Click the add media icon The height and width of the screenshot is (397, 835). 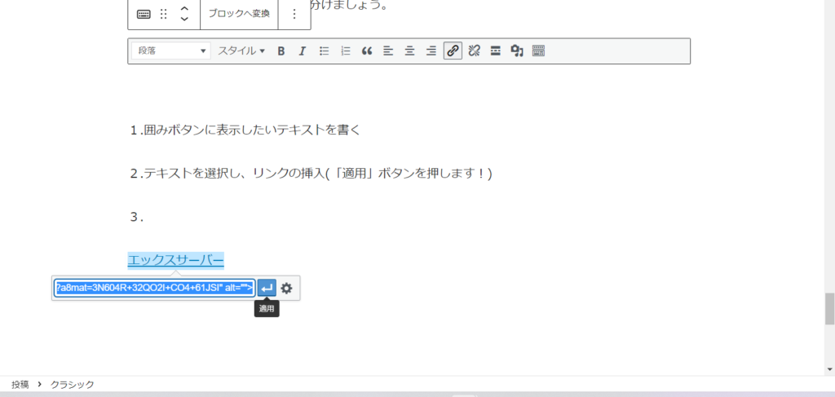pos(517,51)
